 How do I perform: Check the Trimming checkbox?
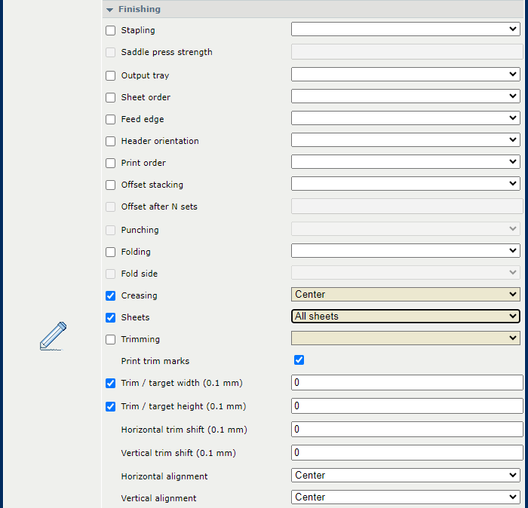pos(110,339)
